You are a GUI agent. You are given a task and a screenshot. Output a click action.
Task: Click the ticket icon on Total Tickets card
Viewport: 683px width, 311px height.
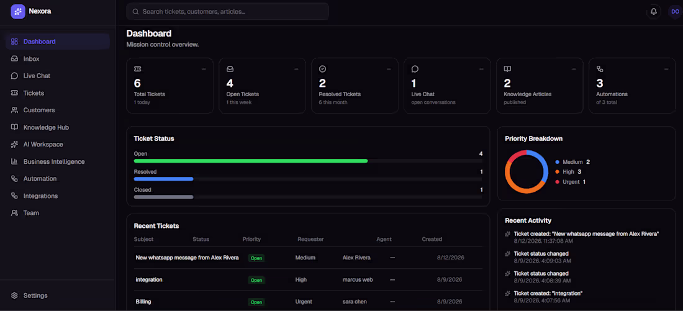[138, 70]
